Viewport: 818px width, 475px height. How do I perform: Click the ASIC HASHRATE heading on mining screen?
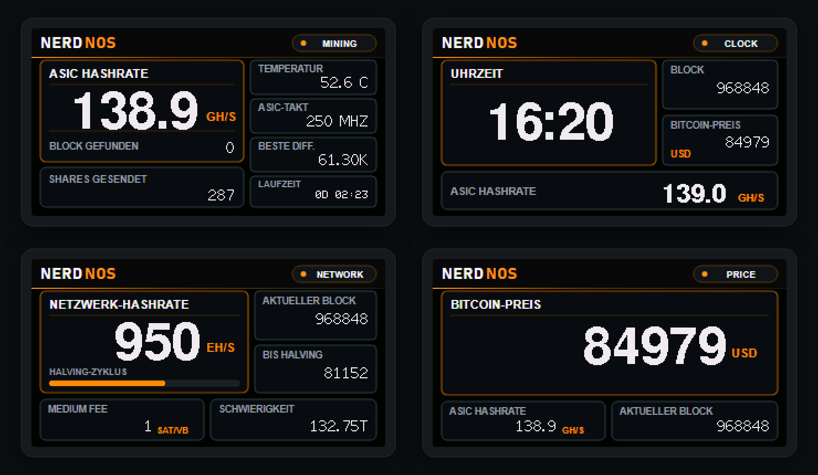tap(99, 73)
